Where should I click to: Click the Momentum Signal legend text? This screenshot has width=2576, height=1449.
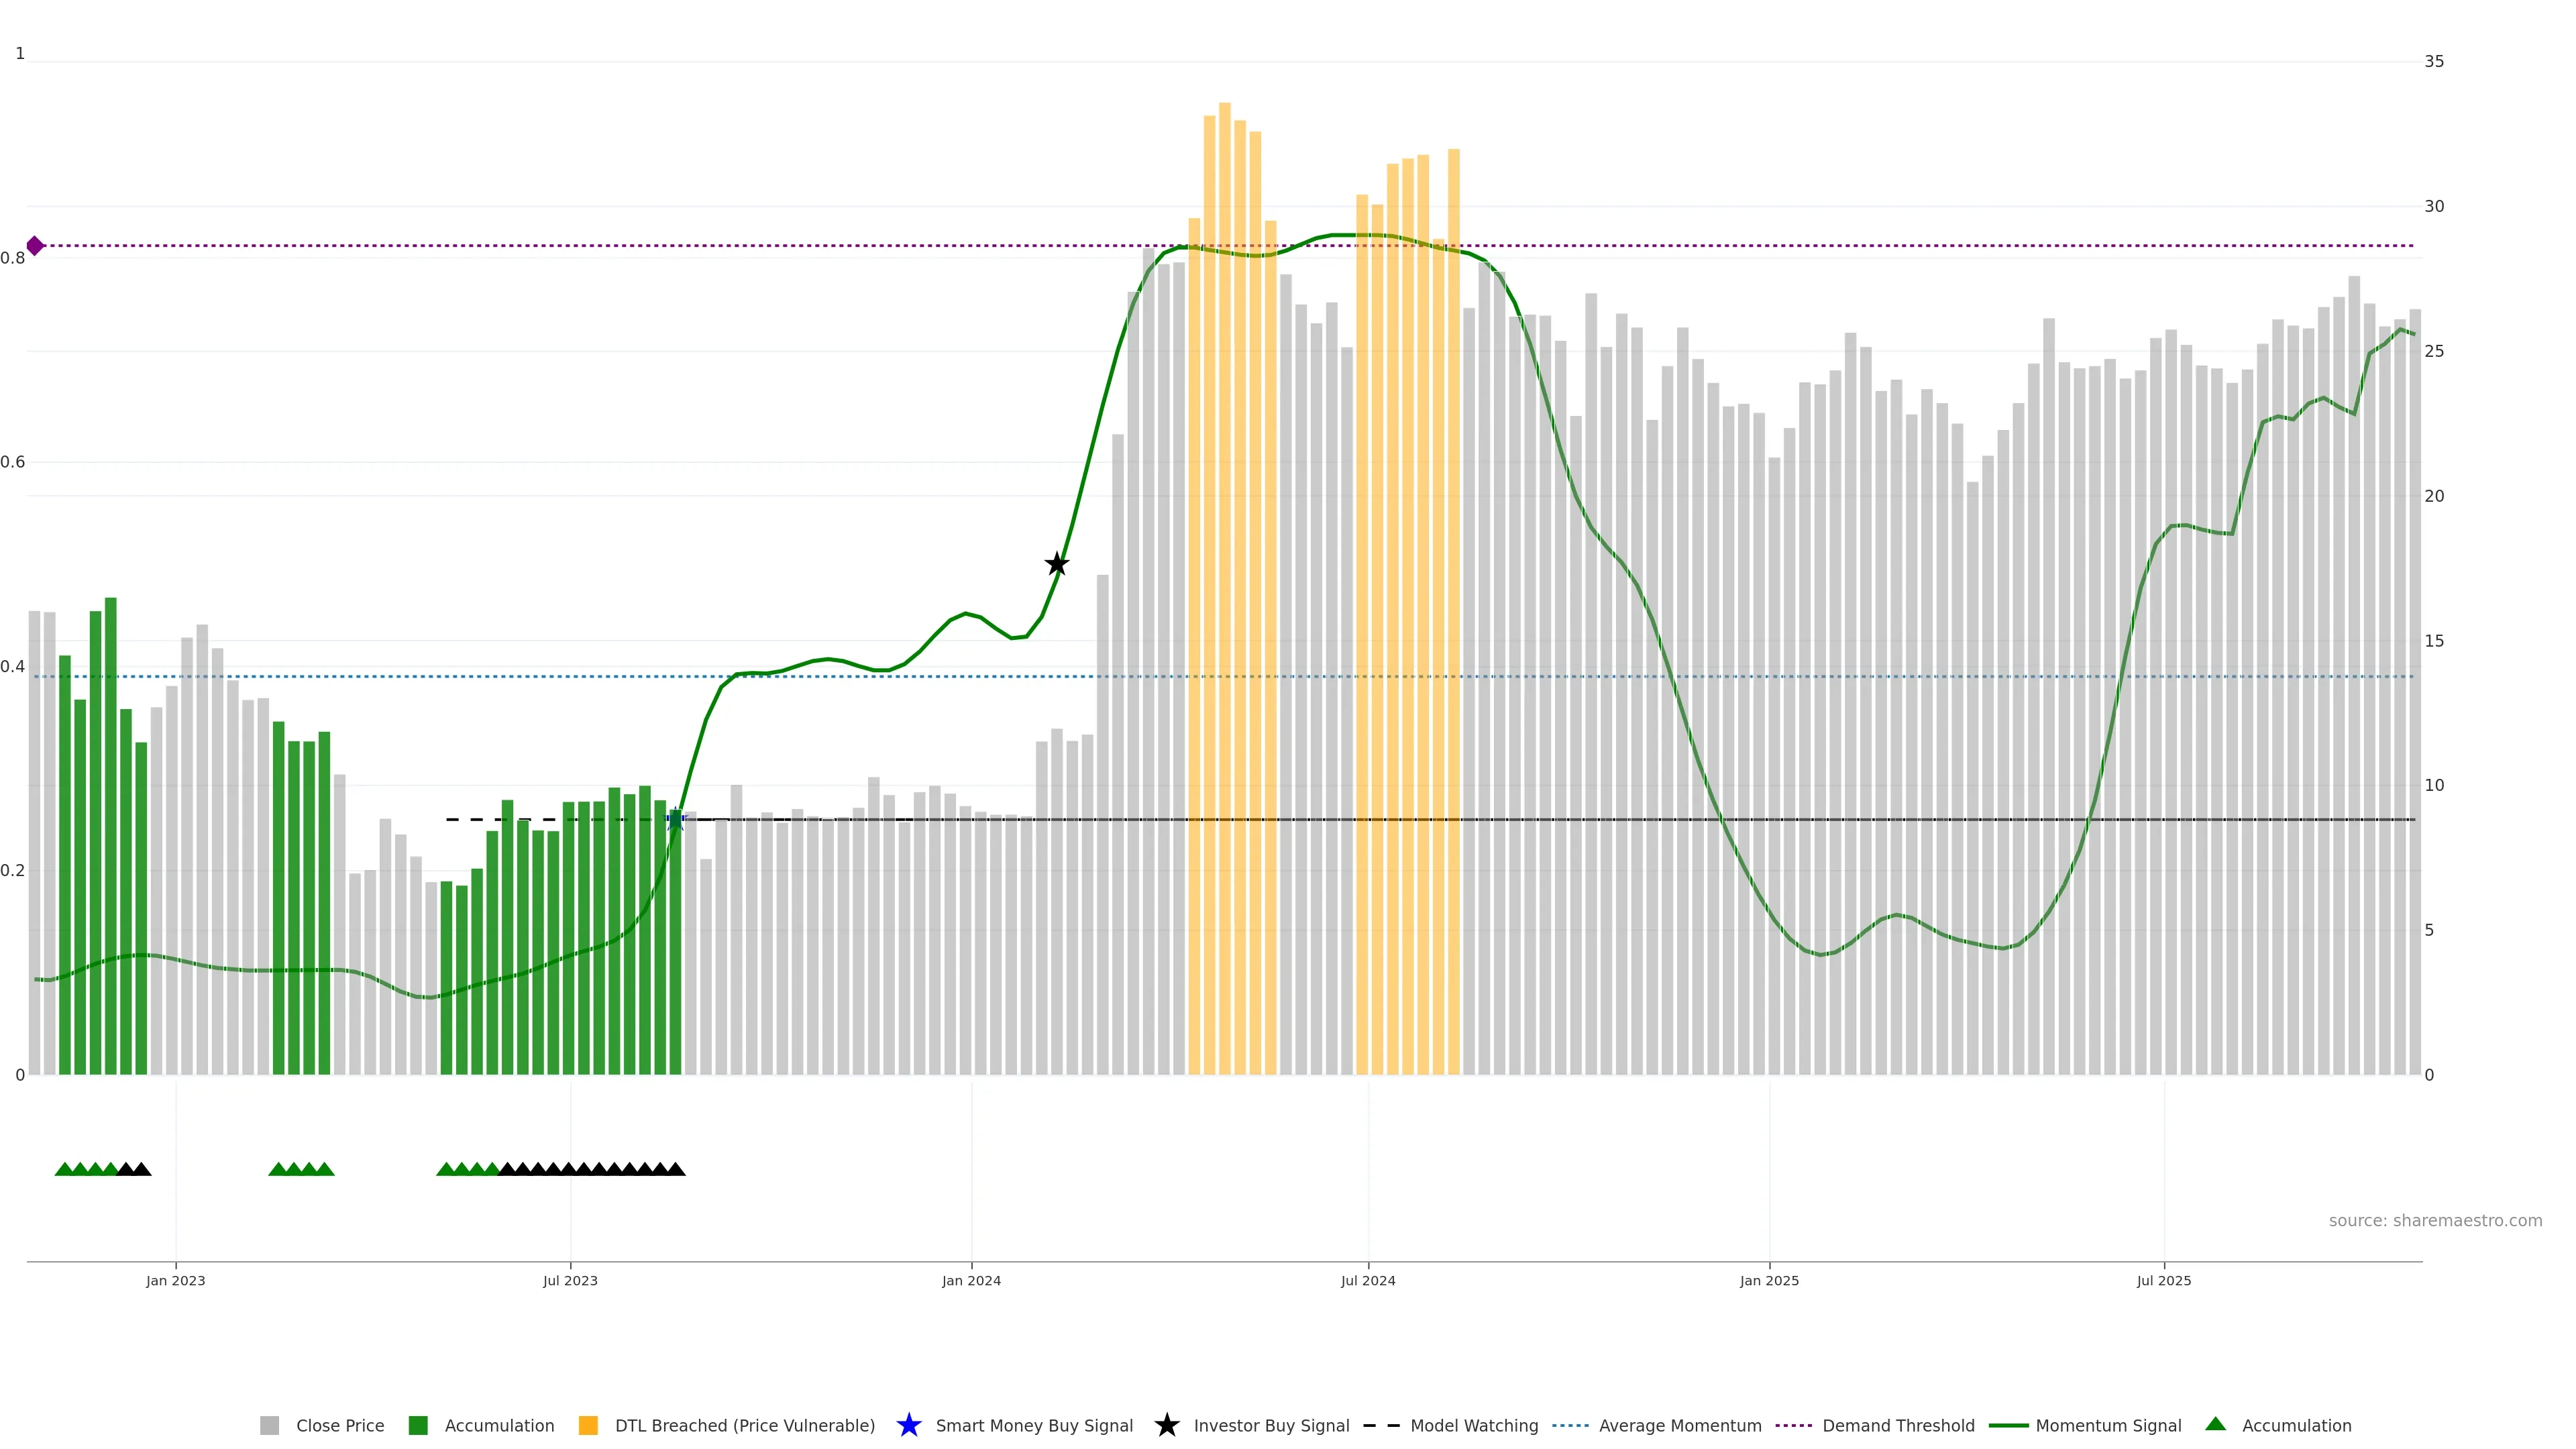[2108, 1425]
